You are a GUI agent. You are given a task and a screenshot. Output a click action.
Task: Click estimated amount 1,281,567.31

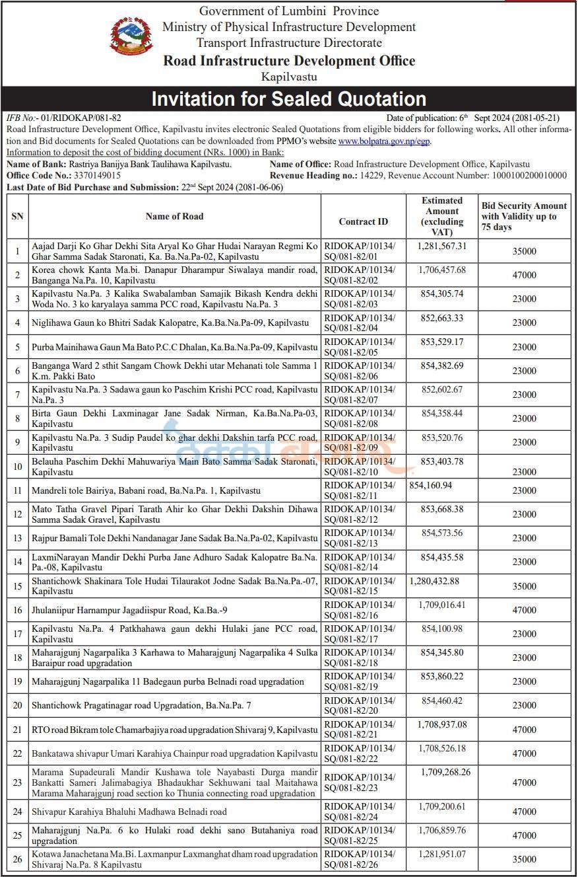coord(442,246)
